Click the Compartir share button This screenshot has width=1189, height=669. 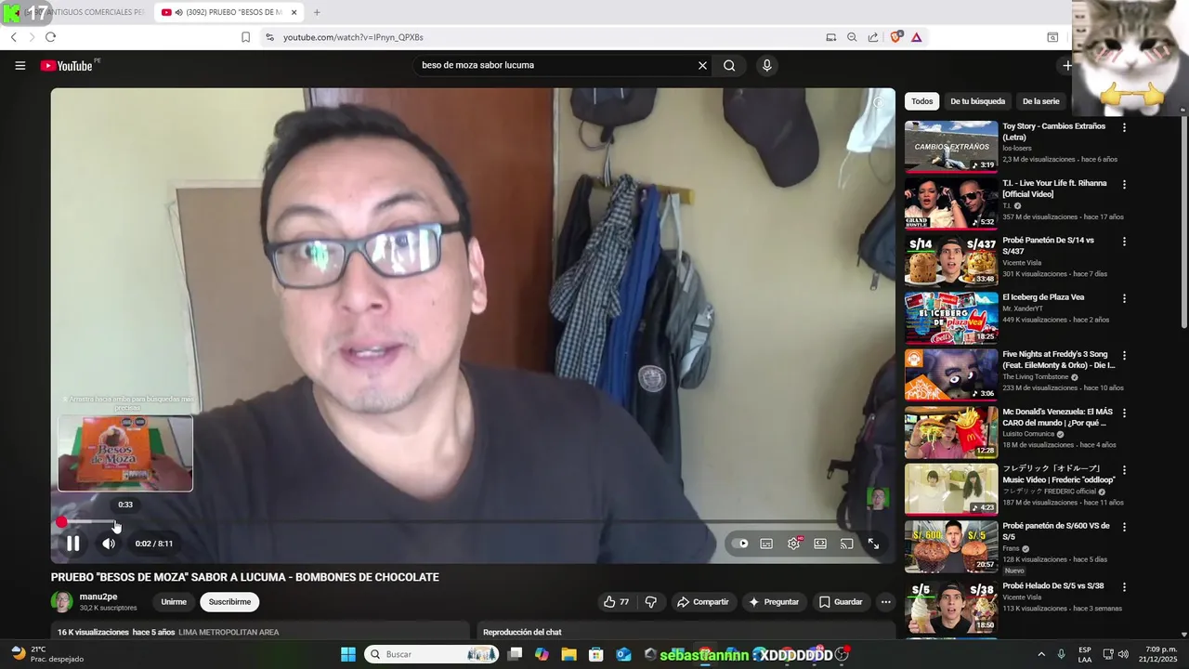point(703,602)
